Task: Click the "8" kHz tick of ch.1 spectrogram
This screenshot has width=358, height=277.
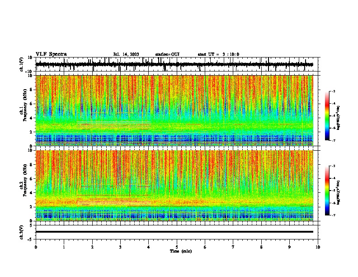Action: tap(31, 90)
